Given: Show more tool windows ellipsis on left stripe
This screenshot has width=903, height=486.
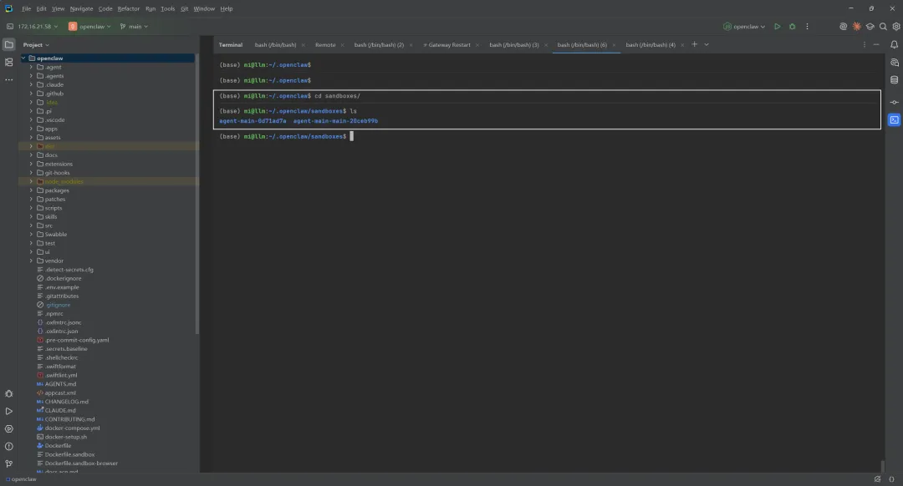Looking at the screenshot, I should click(8, 80).
